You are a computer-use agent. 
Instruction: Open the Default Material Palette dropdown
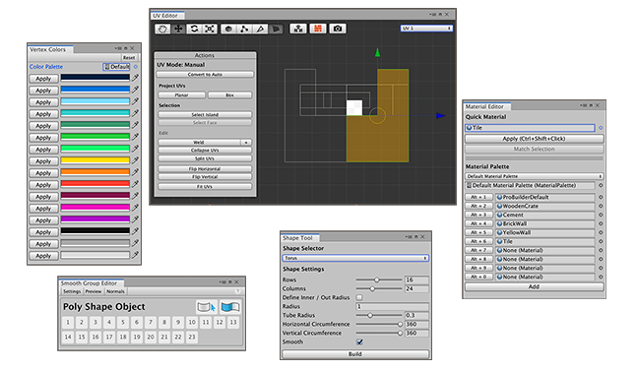tap(534, 176)
